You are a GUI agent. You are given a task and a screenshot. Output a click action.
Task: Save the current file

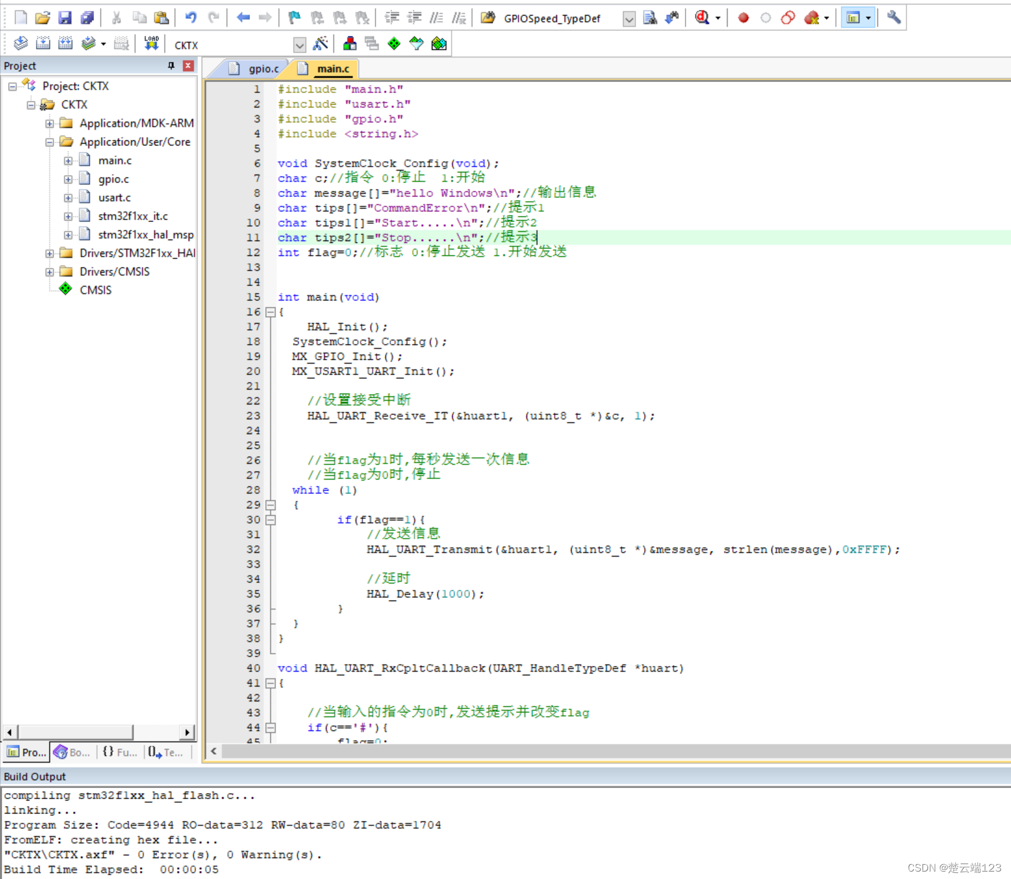[65, 18]
